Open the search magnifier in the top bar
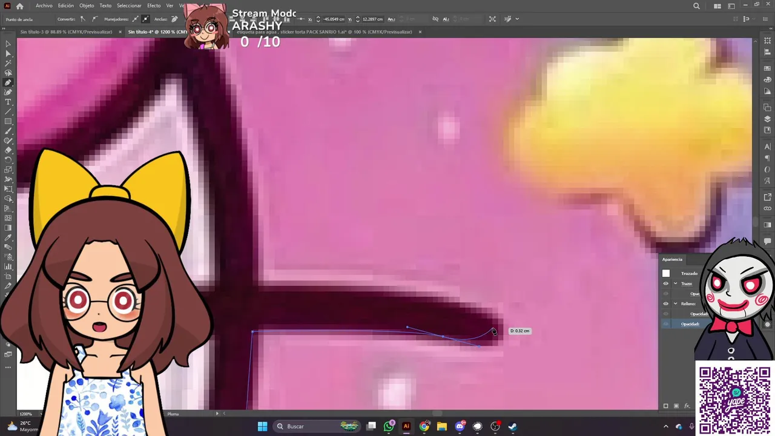The height and width of the screenshot is (436, 775). click(x=696, y=6)
